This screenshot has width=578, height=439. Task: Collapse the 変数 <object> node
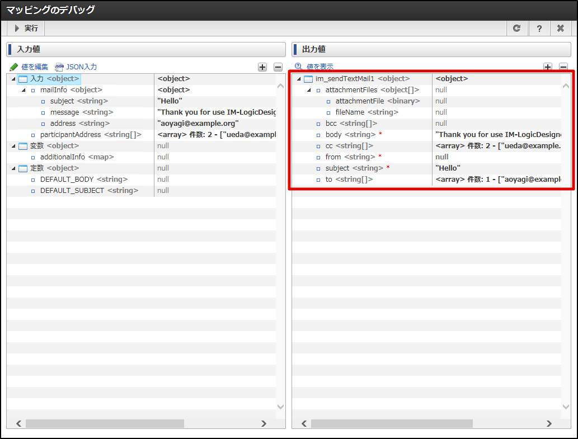pyautogui.click(x=13, y=146)
